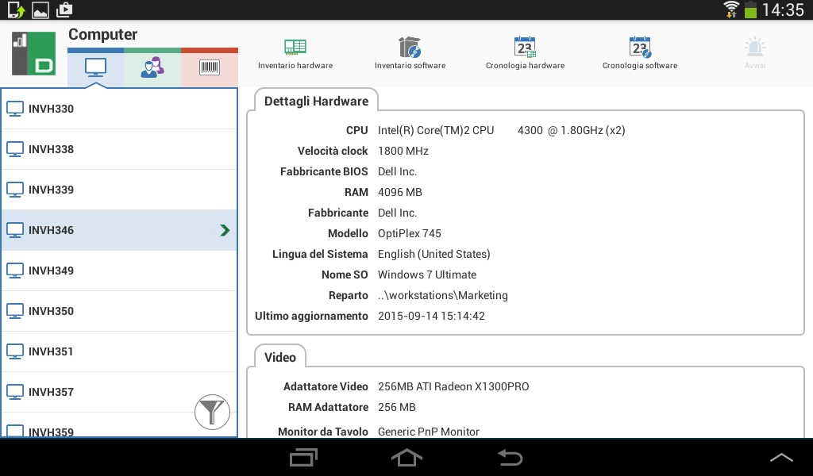Open Cronologia software calendar

[x=640, y=53]
